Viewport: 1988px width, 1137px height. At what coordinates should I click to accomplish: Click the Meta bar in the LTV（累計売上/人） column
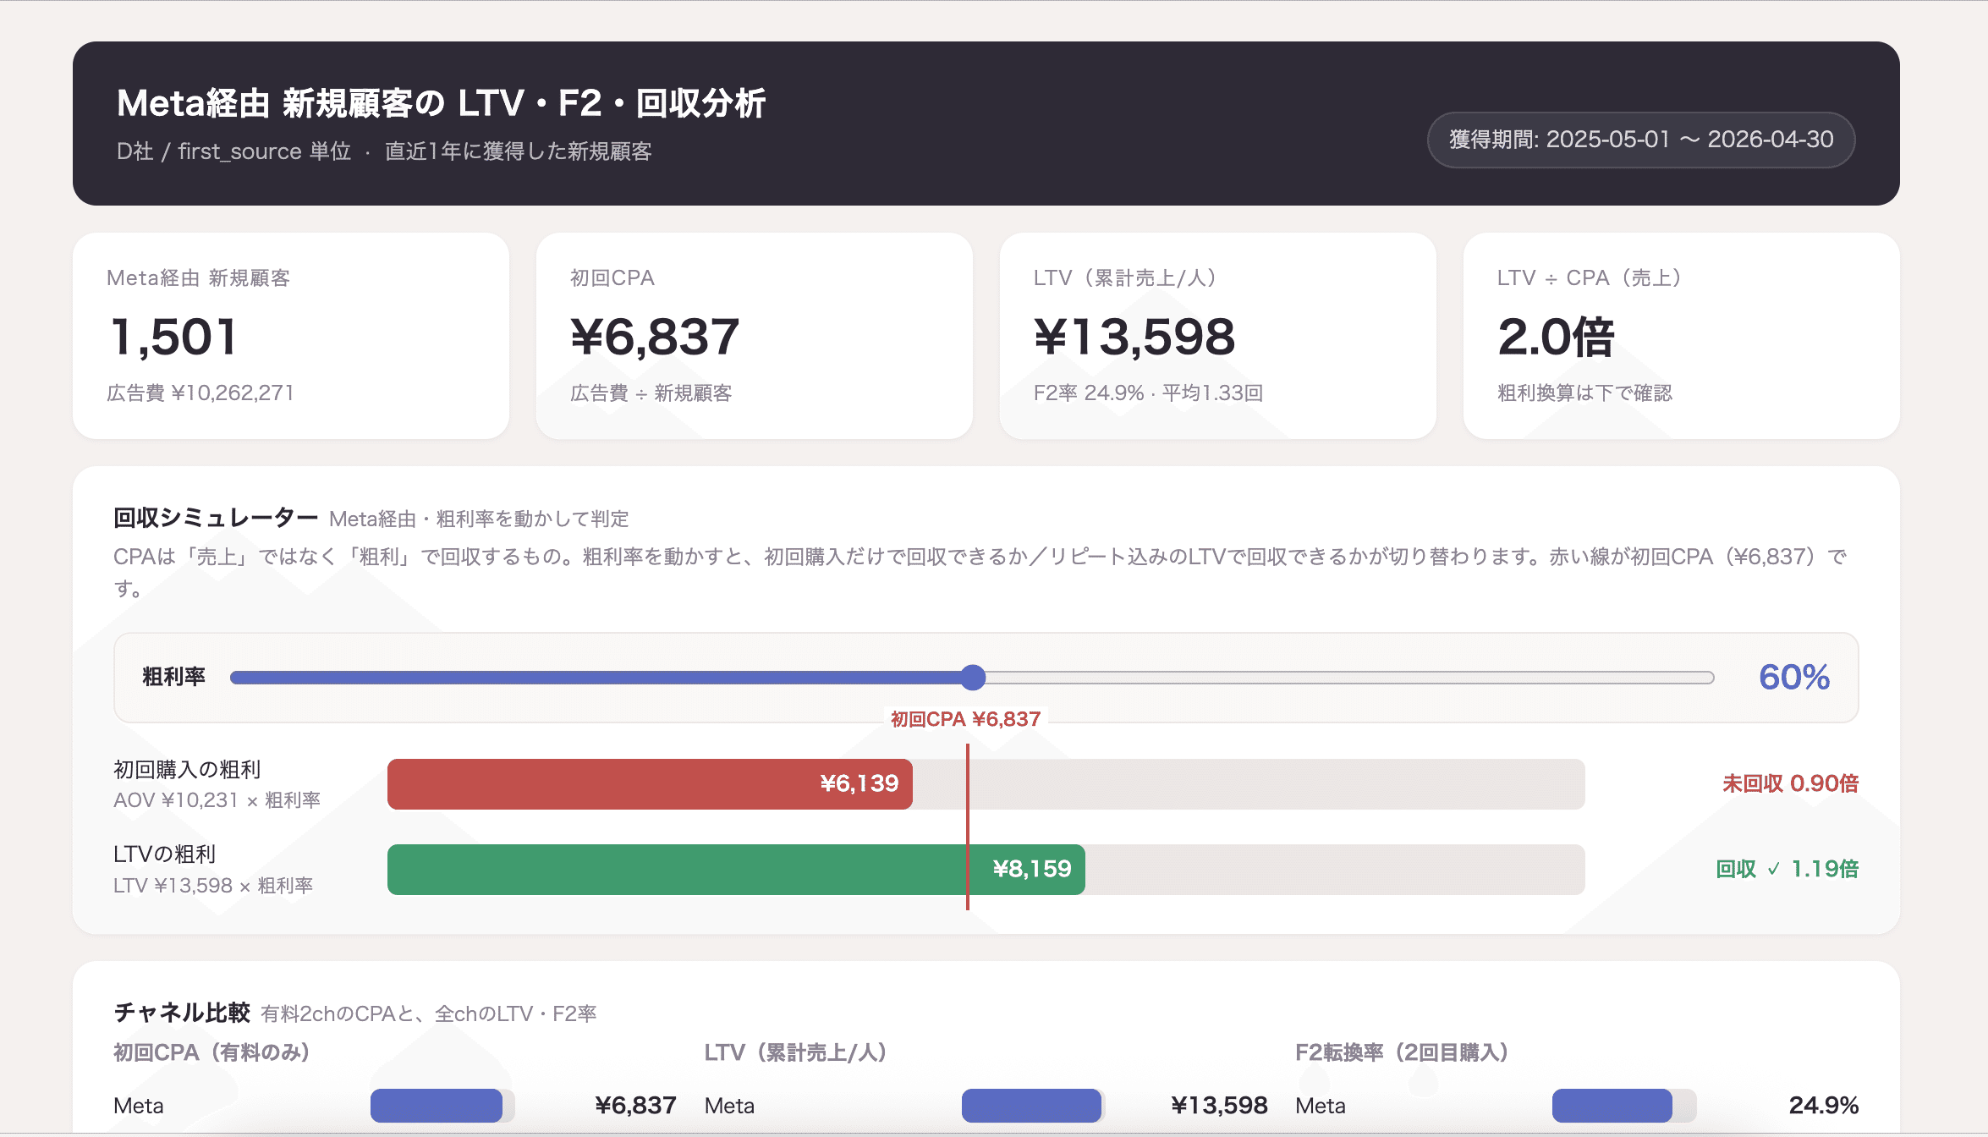click(1033, 1106)
